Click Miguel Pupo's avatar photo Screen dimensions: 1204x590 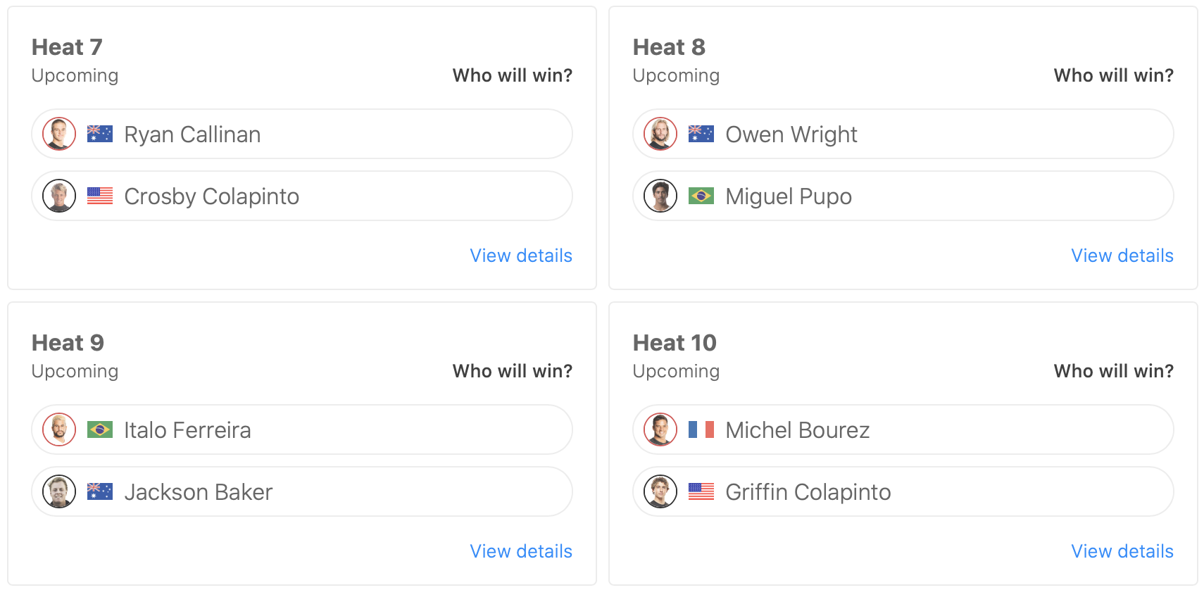pos(660,196)
